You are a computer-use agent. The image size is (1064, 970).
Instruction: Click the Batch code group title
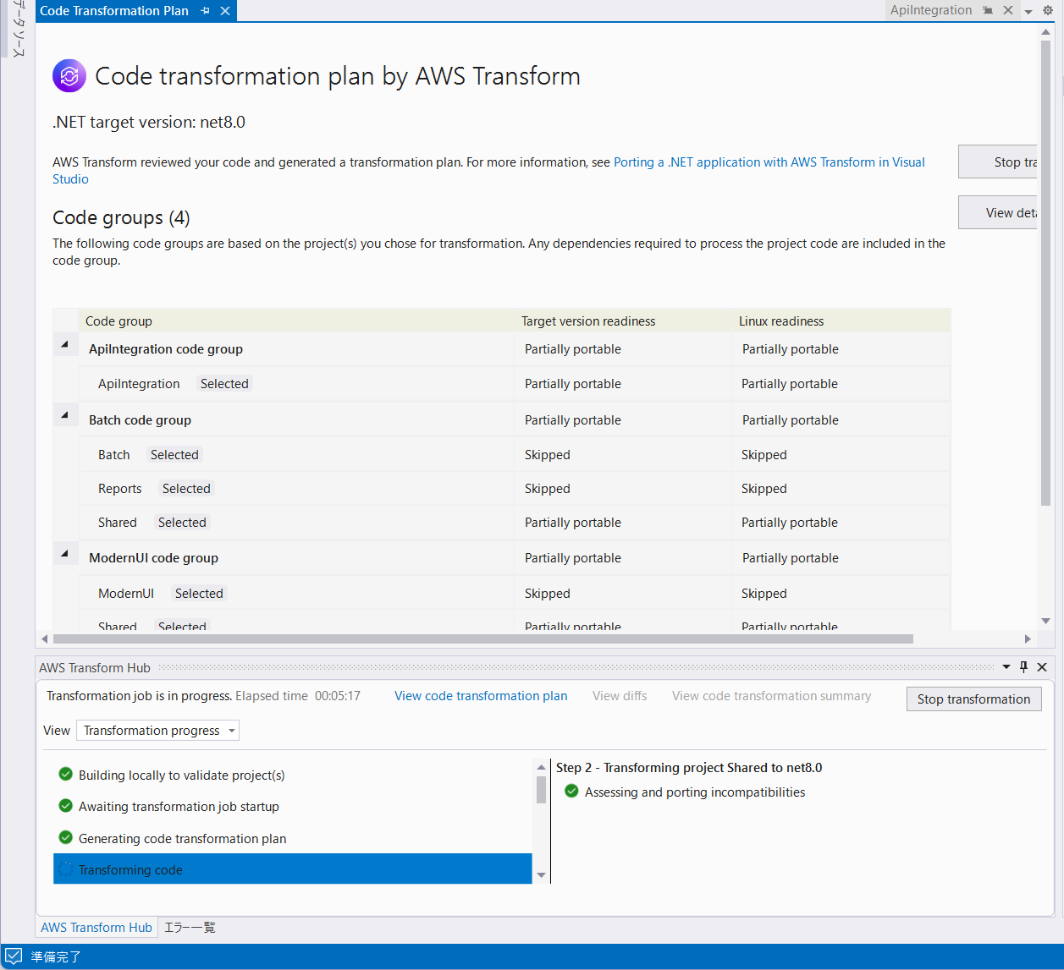140,420
